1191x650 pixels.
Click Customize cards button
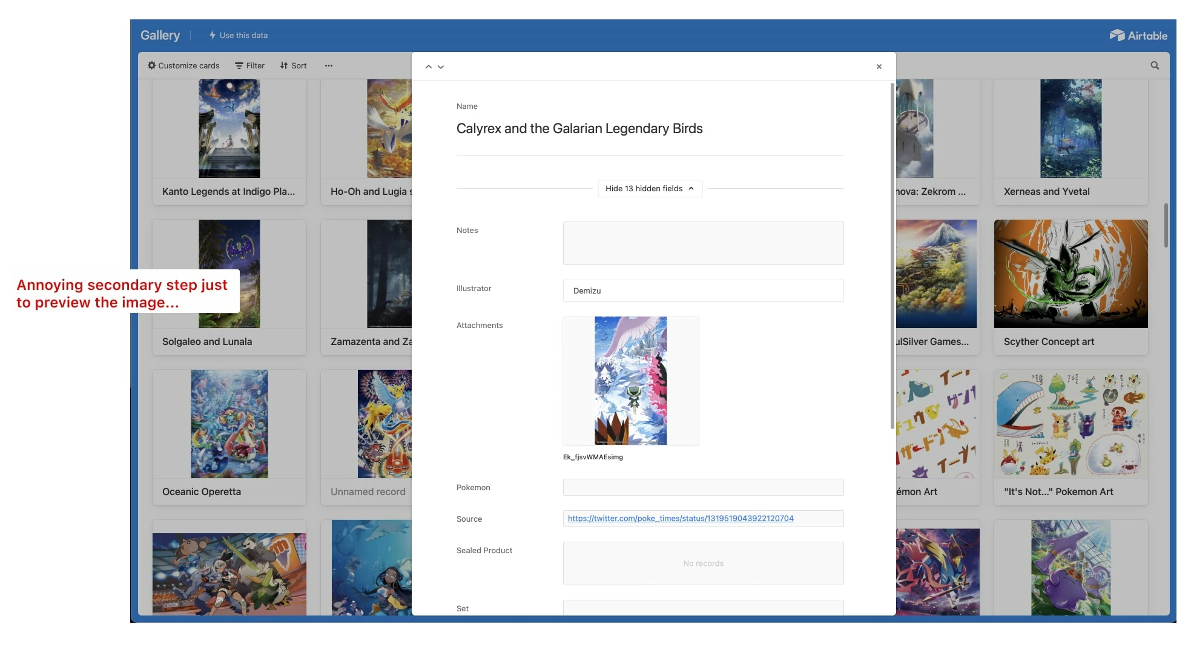point(183,65)
